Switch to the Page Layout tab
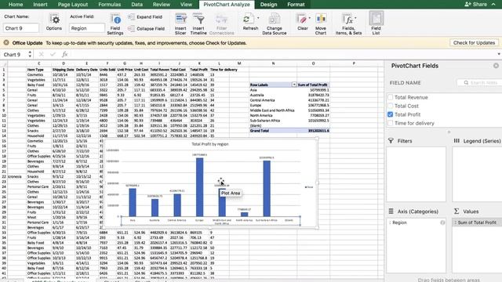The image size is (502, 282). tap(73, 5)
